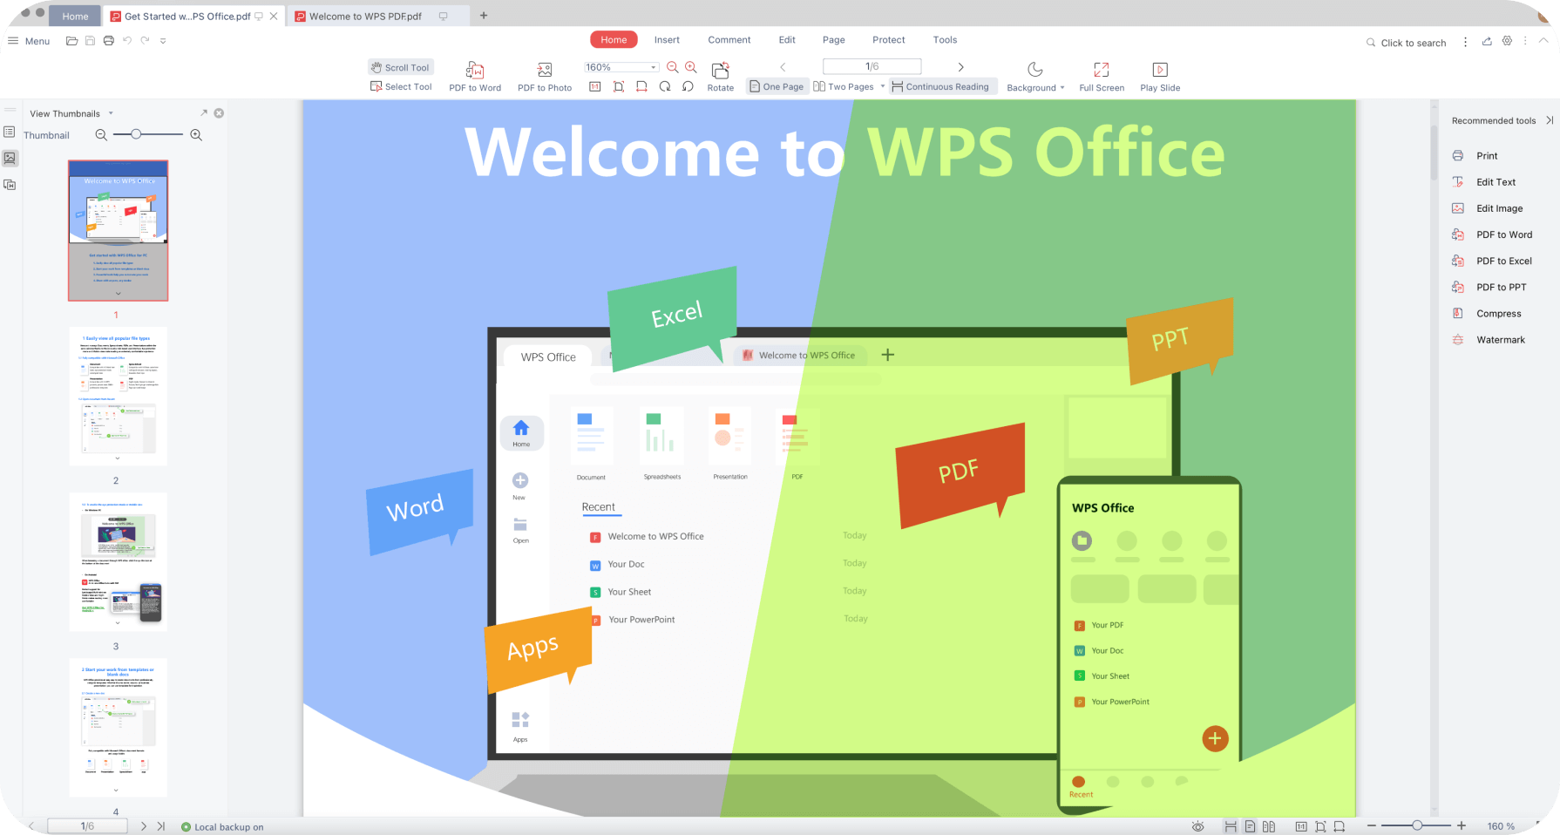Start Play Slide presentation
Viewport: 1560px width, 835px height.
[1160, 71]
